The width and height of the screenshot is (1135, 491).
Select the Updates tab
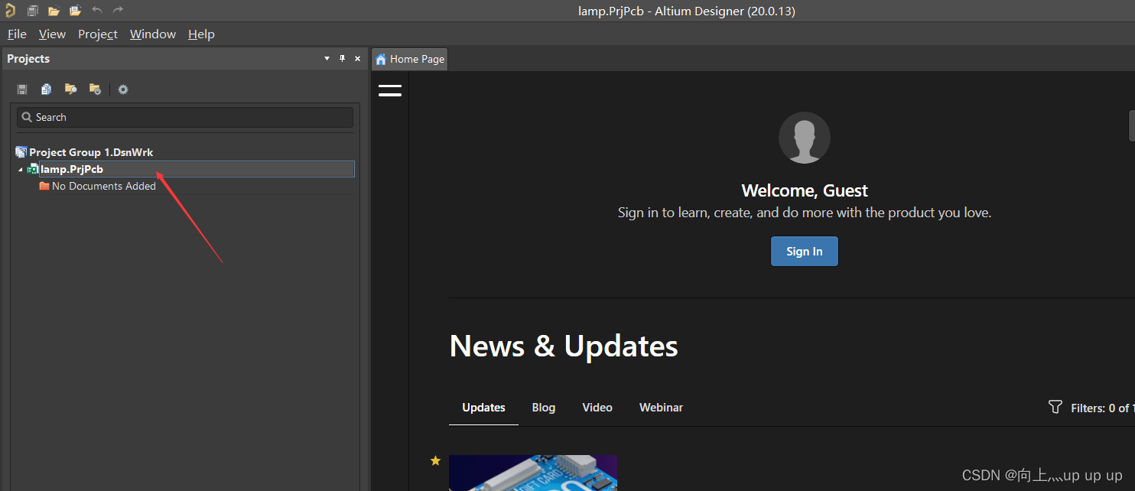(x=483, y=408)
